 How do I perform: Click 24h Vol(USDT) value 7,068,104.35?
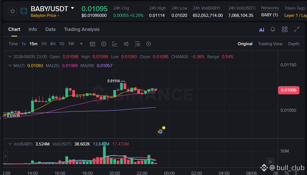coord(241,15)
